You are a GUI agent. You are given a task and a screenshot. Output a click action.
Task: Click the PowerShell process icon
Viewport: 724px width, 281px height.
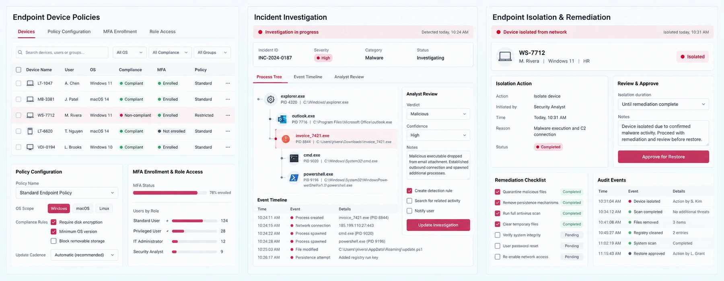click(x=294, y=177)
